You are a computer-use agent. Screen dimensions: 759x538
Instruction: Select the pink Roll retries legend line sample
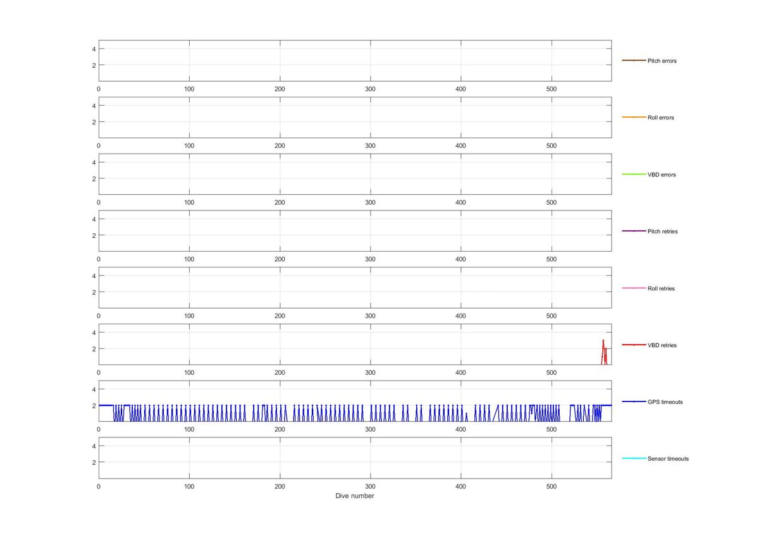click(634, 288)
